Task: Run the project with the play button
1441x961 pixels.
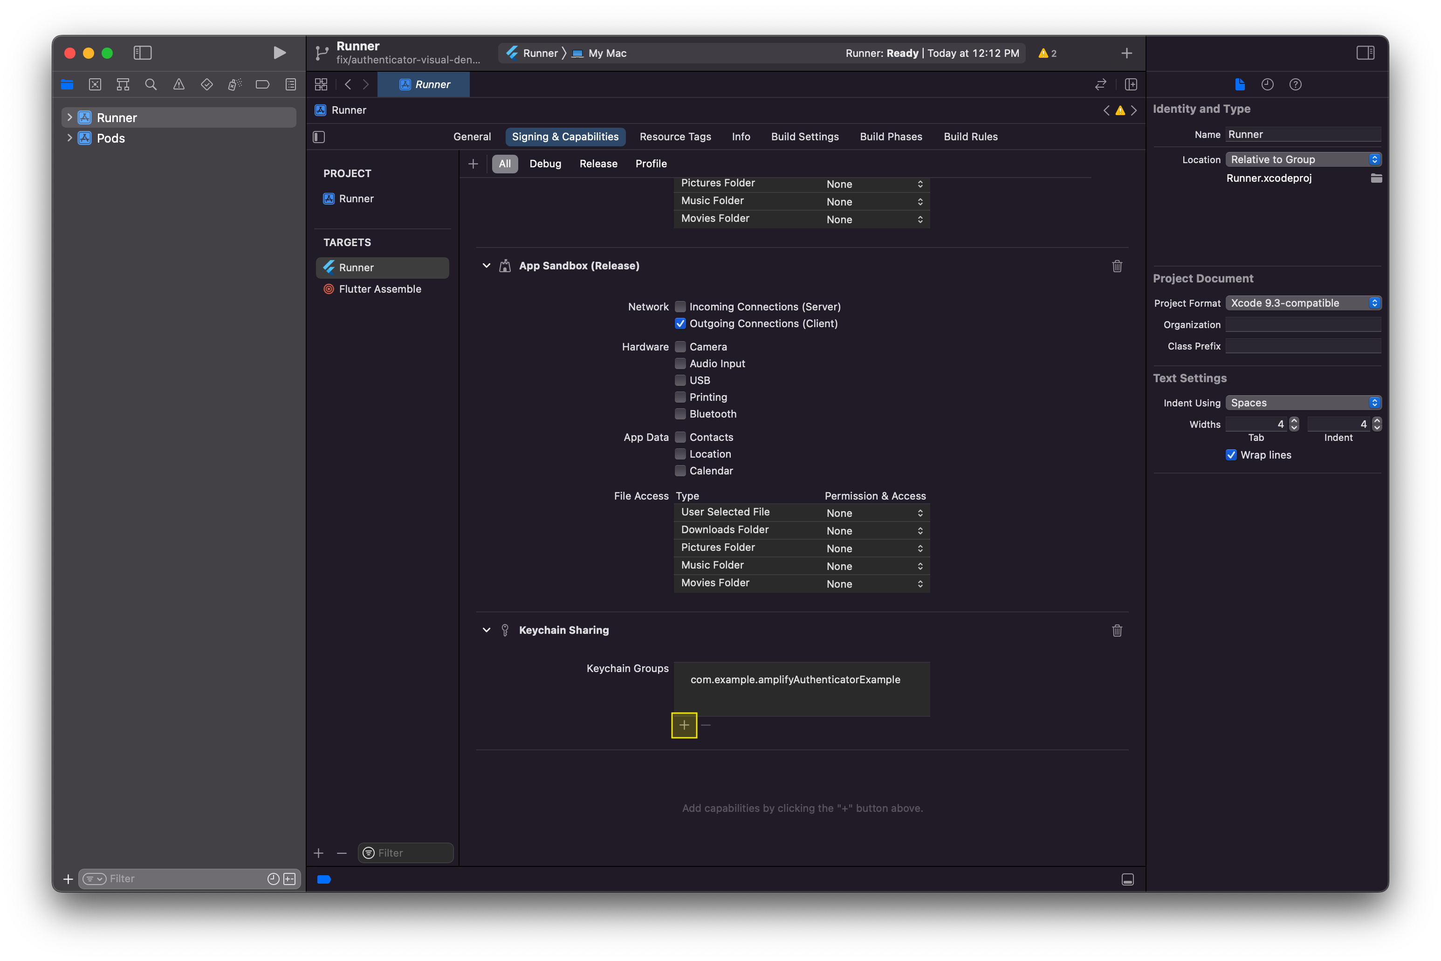Action: (279, 53)
